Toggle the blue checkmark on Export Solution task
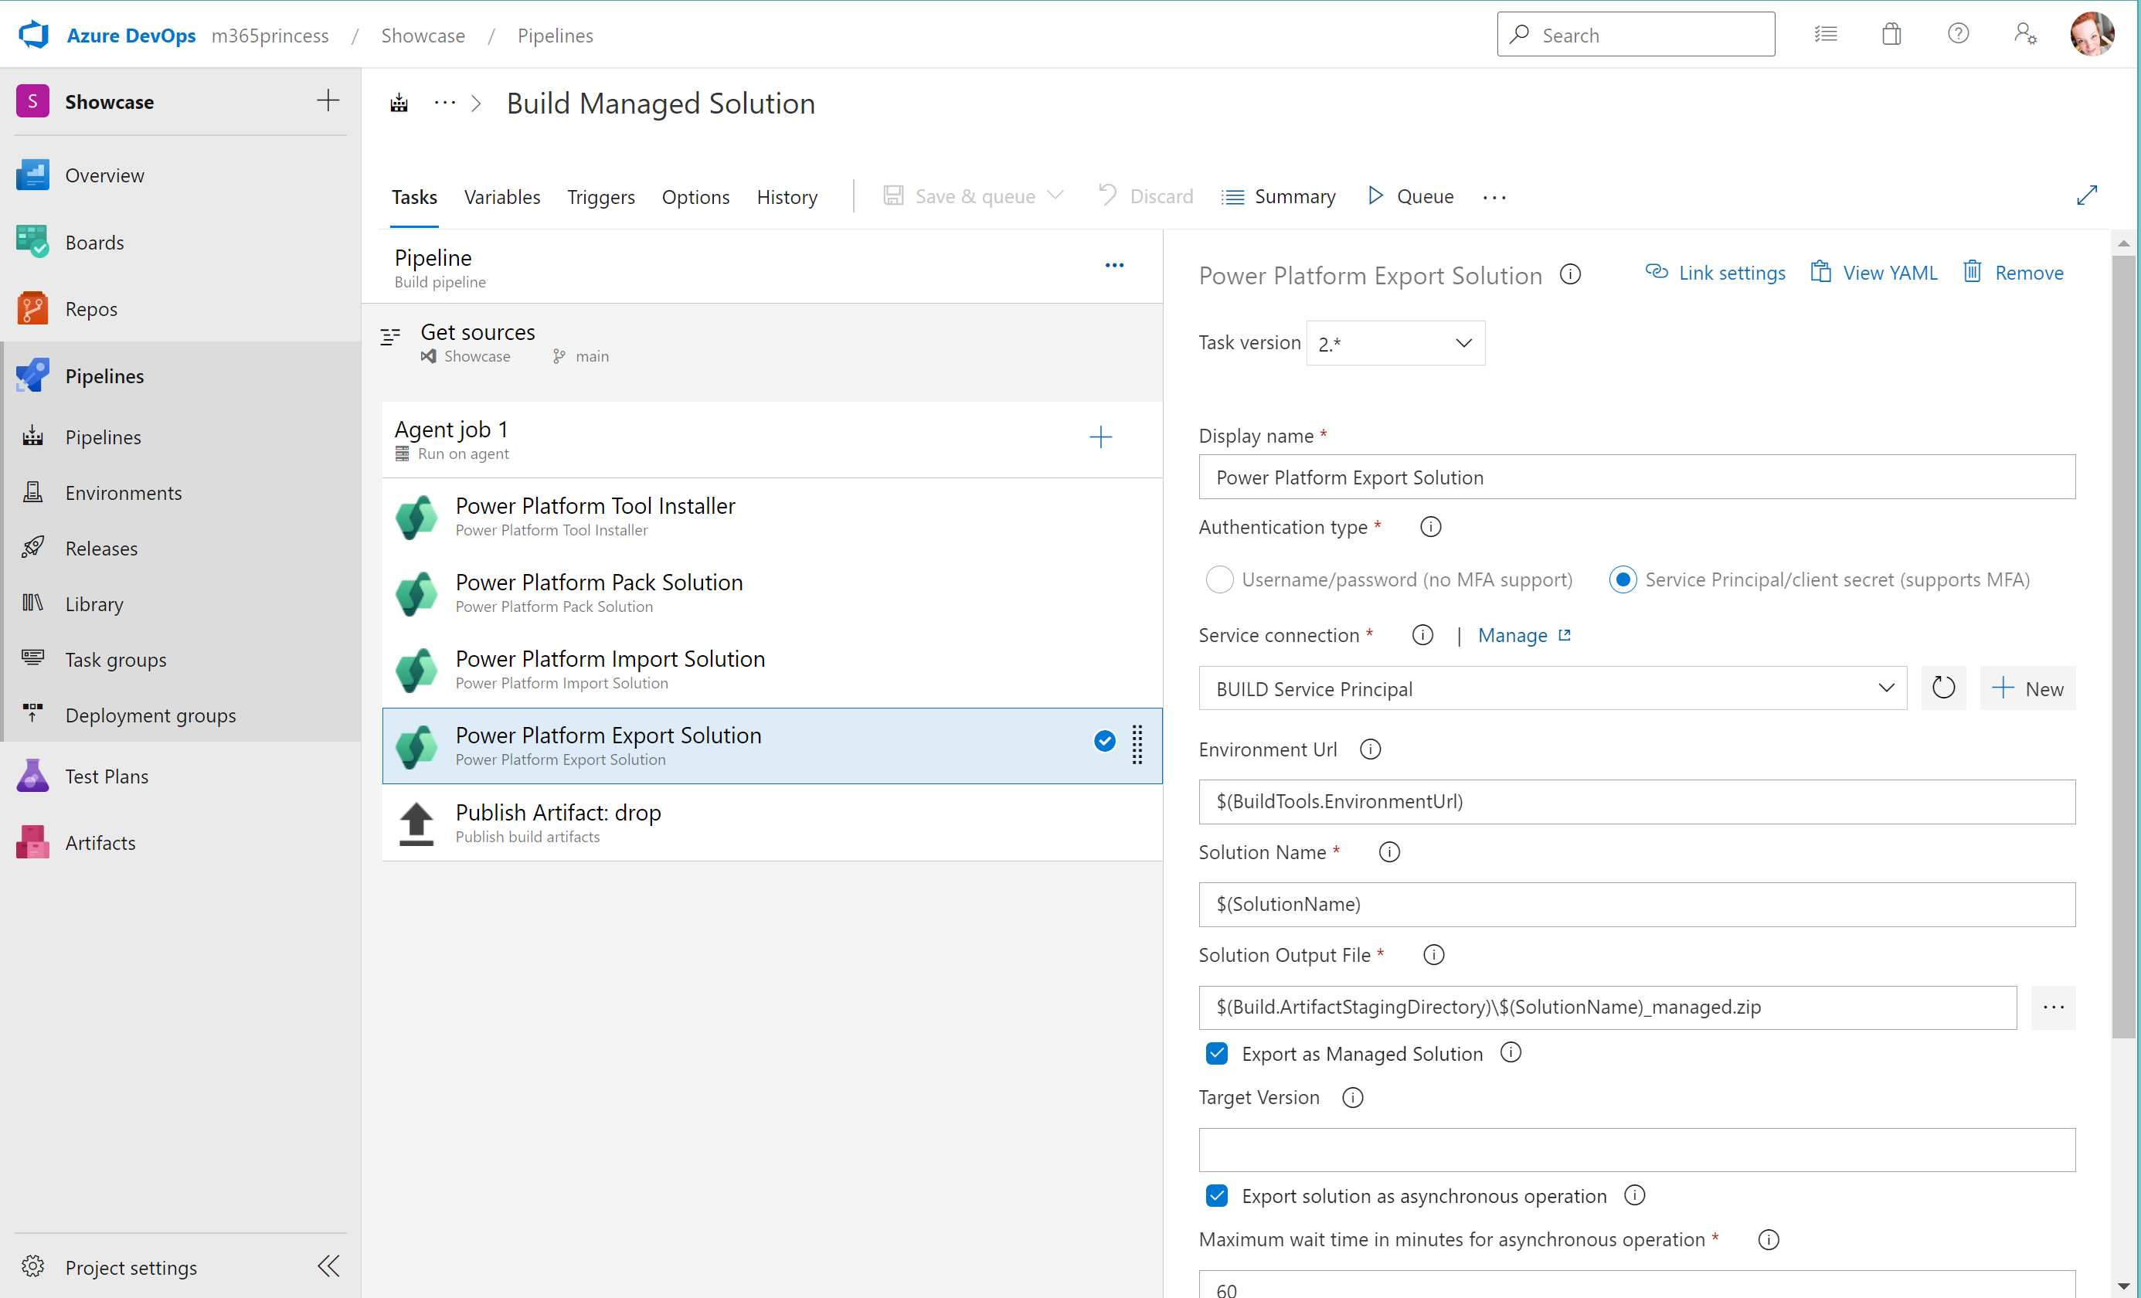This screenshot has height=1298, width=2141. pyautogui.click(x=1104, y=740)
